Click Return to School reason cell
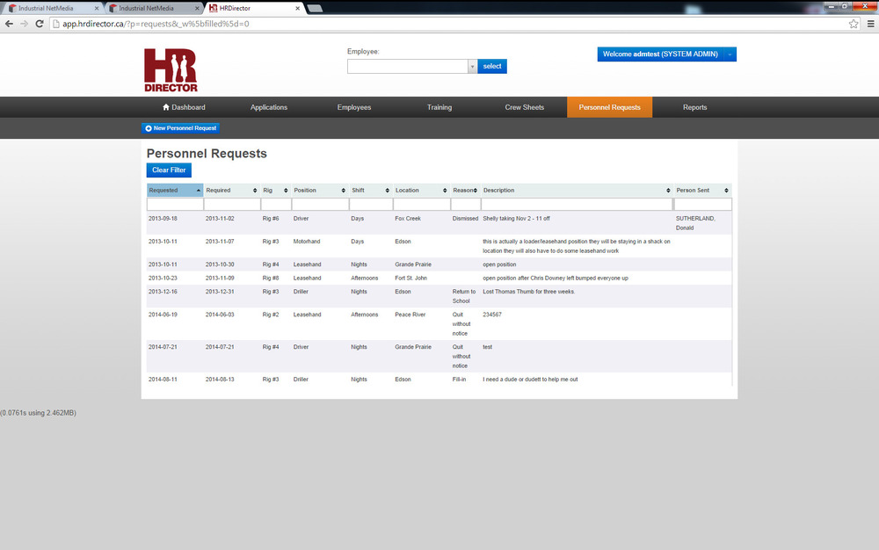Screen dimensions: 879x550 coord(464,296)
